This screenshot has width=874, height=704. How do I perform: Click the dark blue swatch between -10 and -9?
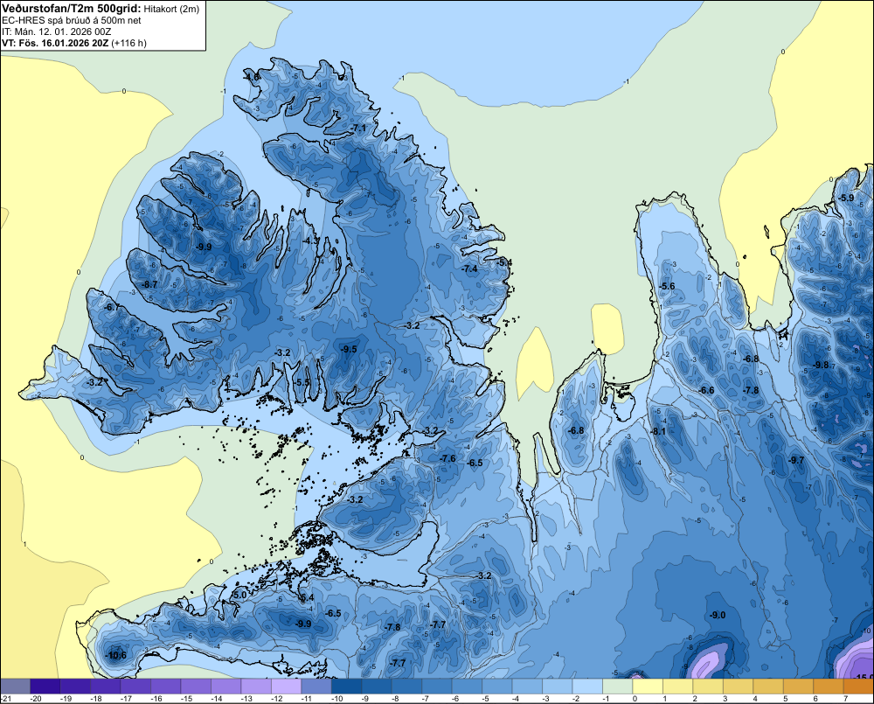[x=346, y=687]
